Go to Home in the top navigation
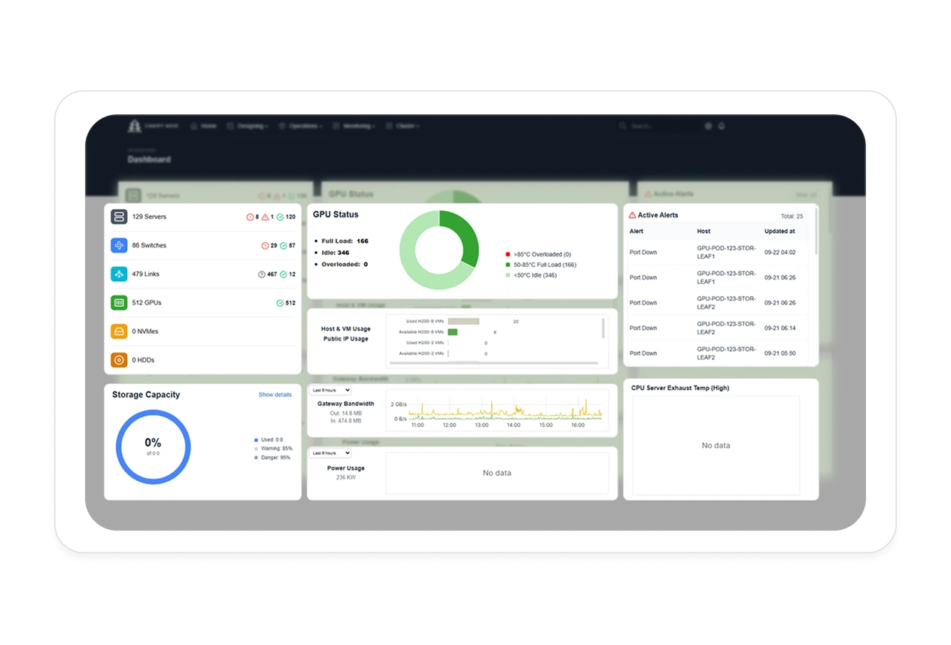The width and height of the screenshot is (951, 645). tap(204, 126)
